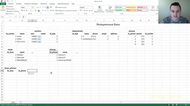Switch to the ВСТАВКА tab
The image size is (190, 106).
coord(19,4)
